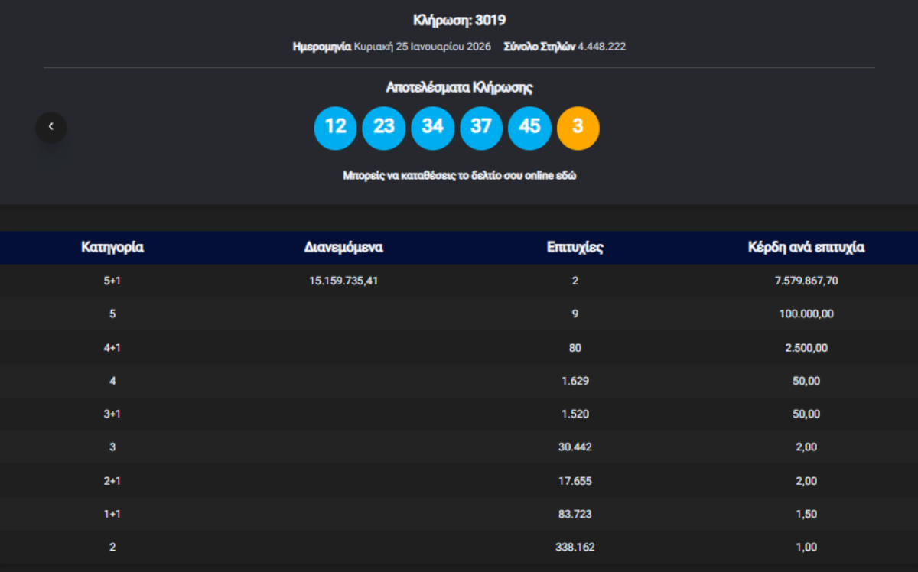This screenshot has width=918, height=572.
Task: Open the online ticket submission link
Action: click(459, 175)
